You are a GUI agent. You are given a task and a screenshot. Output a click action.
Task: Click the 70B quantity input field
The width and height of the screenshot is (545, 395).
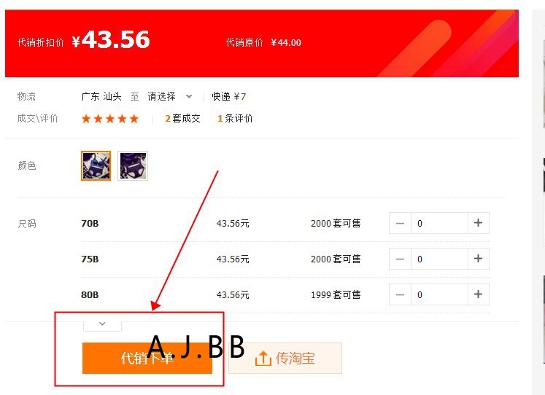click(x=439, y=223)
